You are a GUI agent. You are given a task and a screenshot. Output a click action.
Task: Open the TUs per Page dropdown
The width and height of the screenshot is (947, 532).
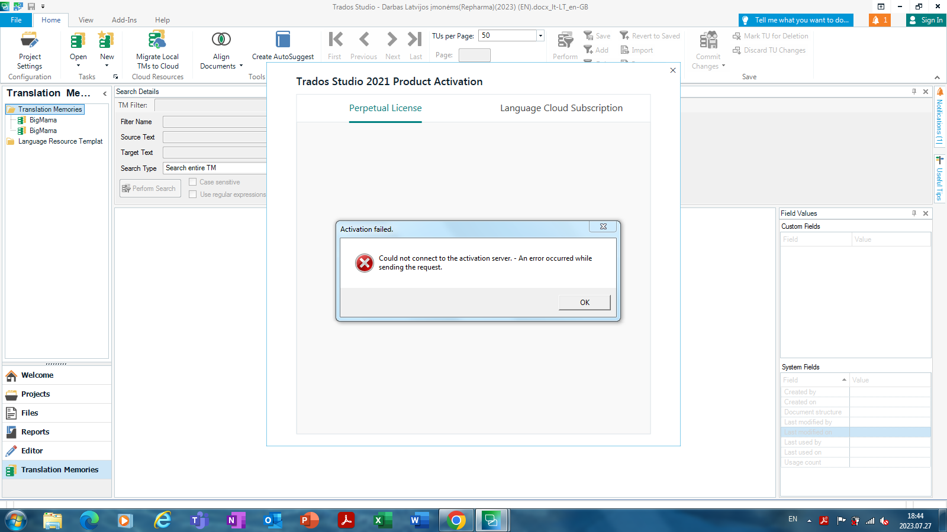tap(539, 35)
